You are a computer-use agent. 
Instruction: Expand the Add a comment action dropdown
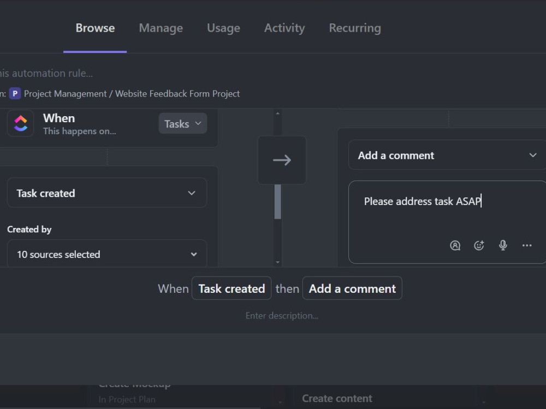447,155
